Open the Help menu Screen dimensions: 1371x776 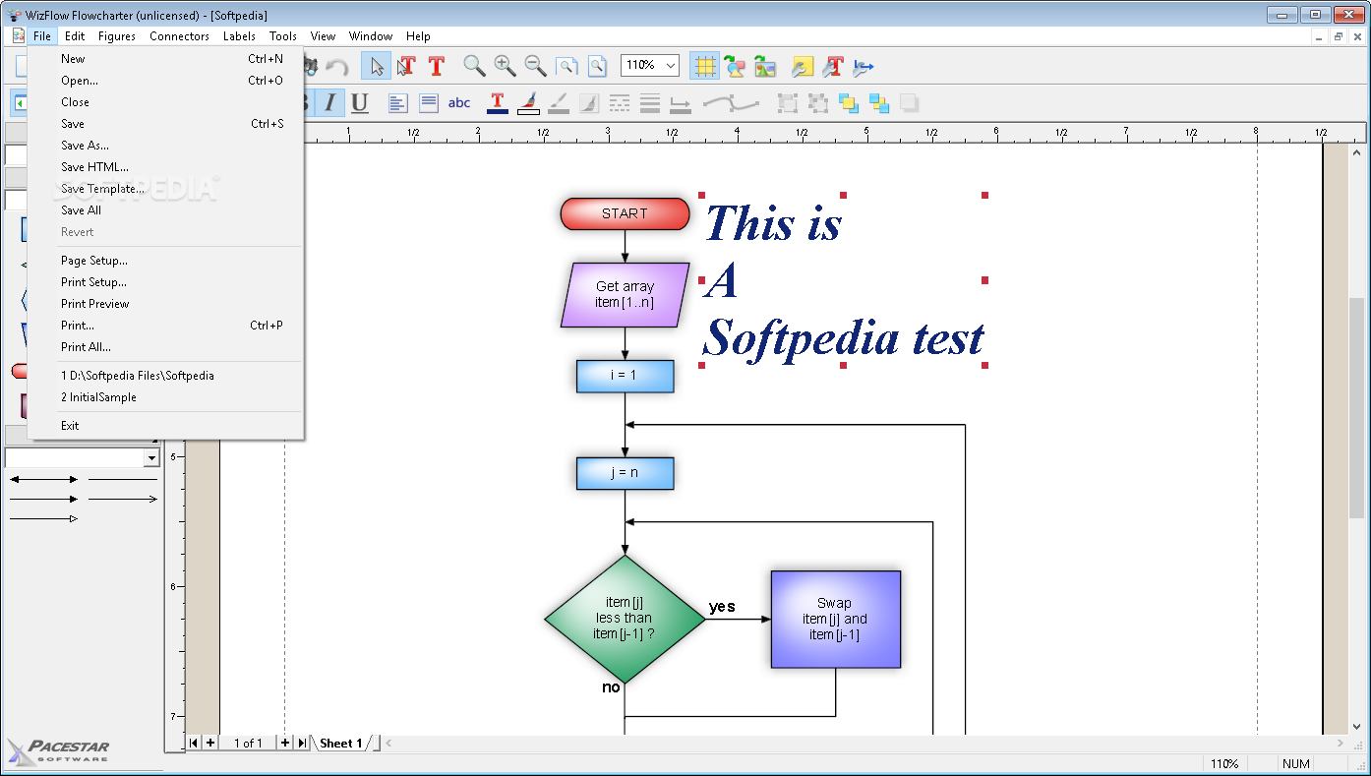pyautogui.click(x=418, y=36)
